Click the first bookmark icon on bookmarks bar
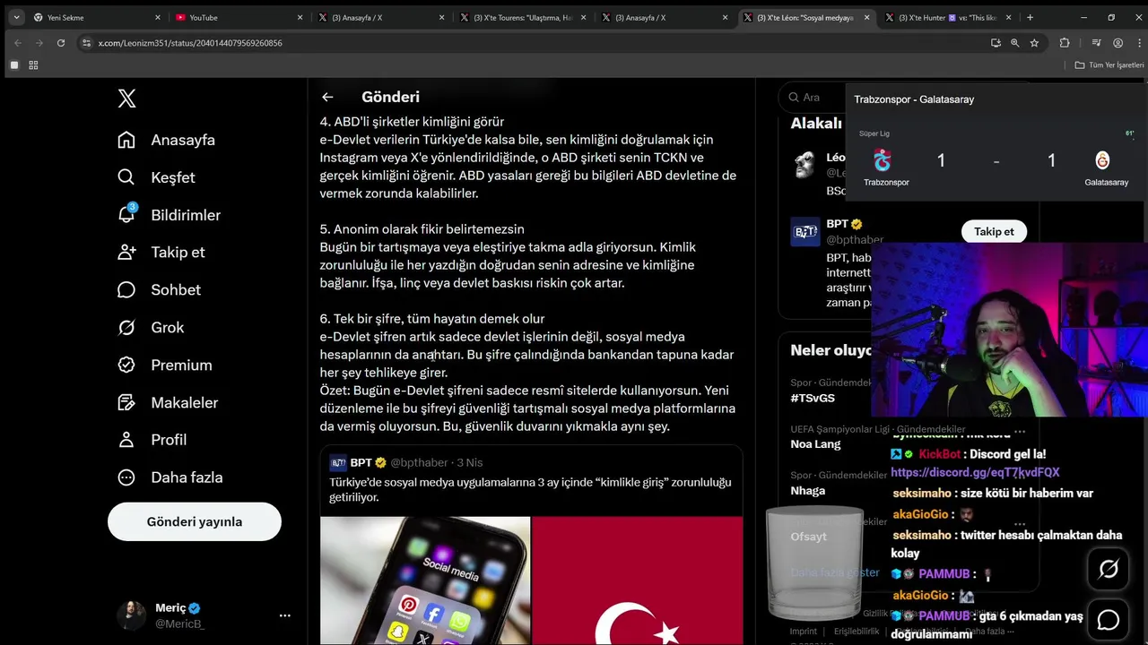This screenshot has width=1148, height=645. [14, 64]
